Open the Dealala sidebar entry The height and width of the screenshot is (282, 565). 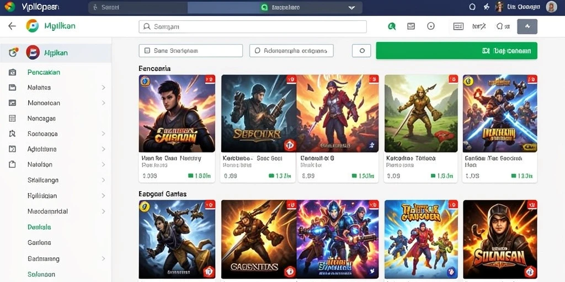[x=39, y=227]
